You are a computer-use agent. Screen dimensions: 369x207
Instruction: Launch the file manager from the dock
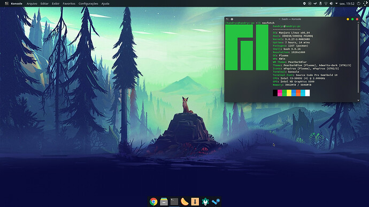click(164, 202)
